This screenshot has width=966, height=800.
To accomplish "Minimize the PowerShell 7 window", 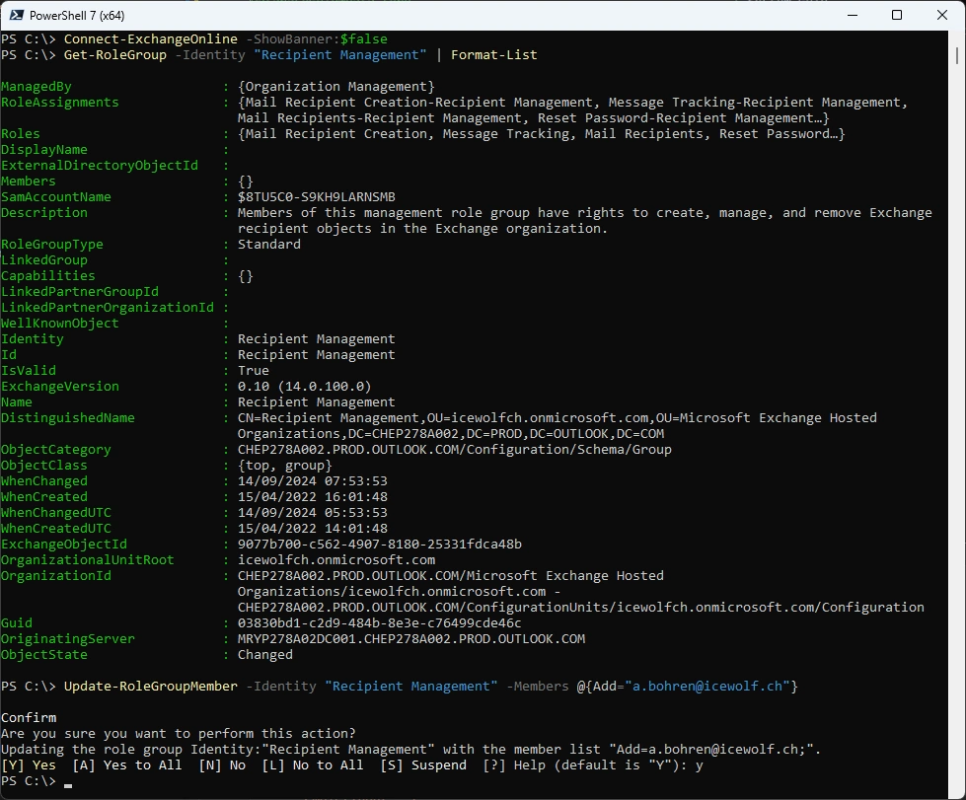I will click(851, 15).
